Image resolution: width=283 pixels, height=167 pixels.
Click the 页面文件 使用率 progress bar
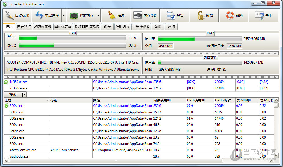pyautogui.click(x=200, y=62)
